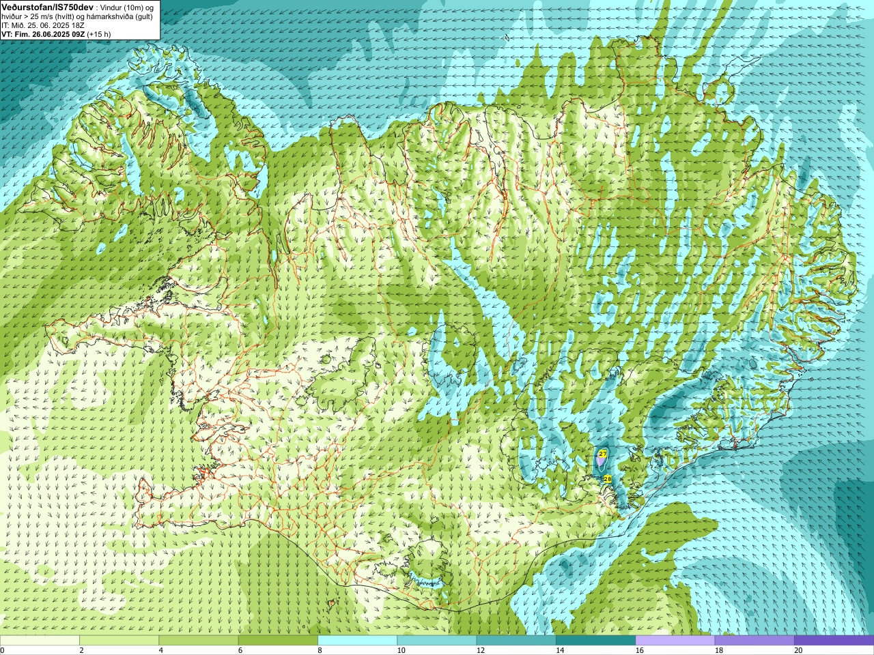The width and height of the screenshot is (874, 655).
Task: Click the "Veðurstofan/IS750dev" title text
Action: [x=47, y=7]
